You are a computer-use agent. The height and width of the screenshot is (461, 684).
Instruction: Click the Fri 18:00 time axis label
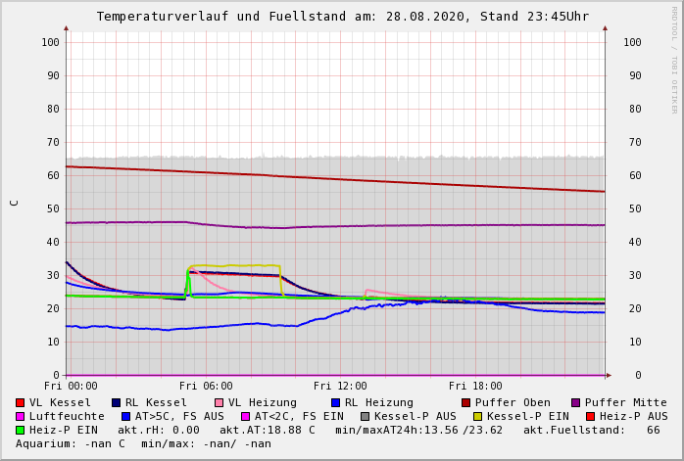(475, 387)
